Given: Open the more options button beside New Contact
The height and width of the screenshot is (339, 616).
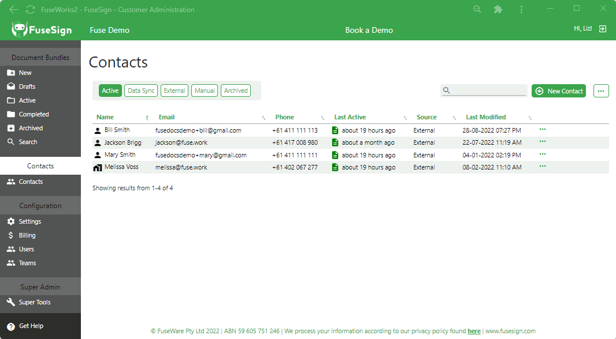Looking at the screenshot, I should [601, 91].
